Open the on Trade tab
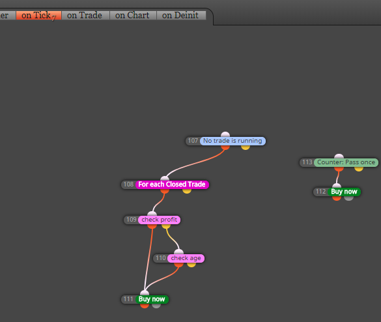The height and width of the screenshot is (322, 381). (85, 16)
